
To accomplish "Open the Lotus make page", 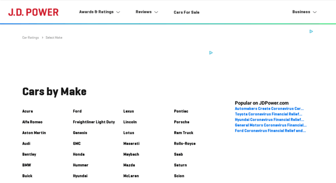I will (129, 133).
